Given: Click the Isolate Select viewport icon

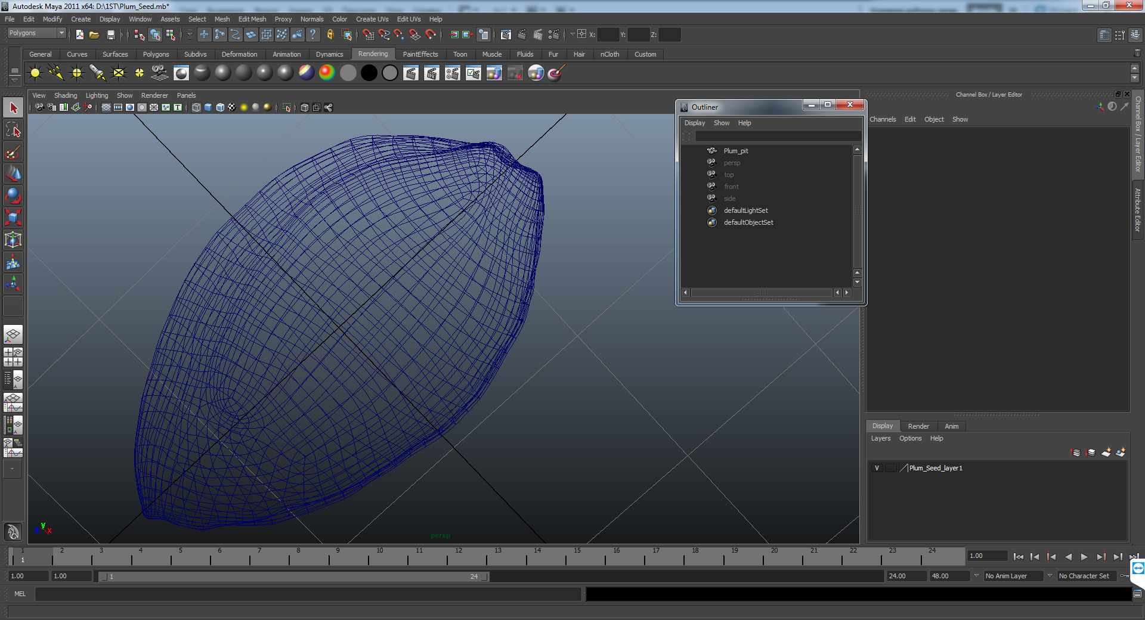Looking at the screenshot, I should coord(287,107).
